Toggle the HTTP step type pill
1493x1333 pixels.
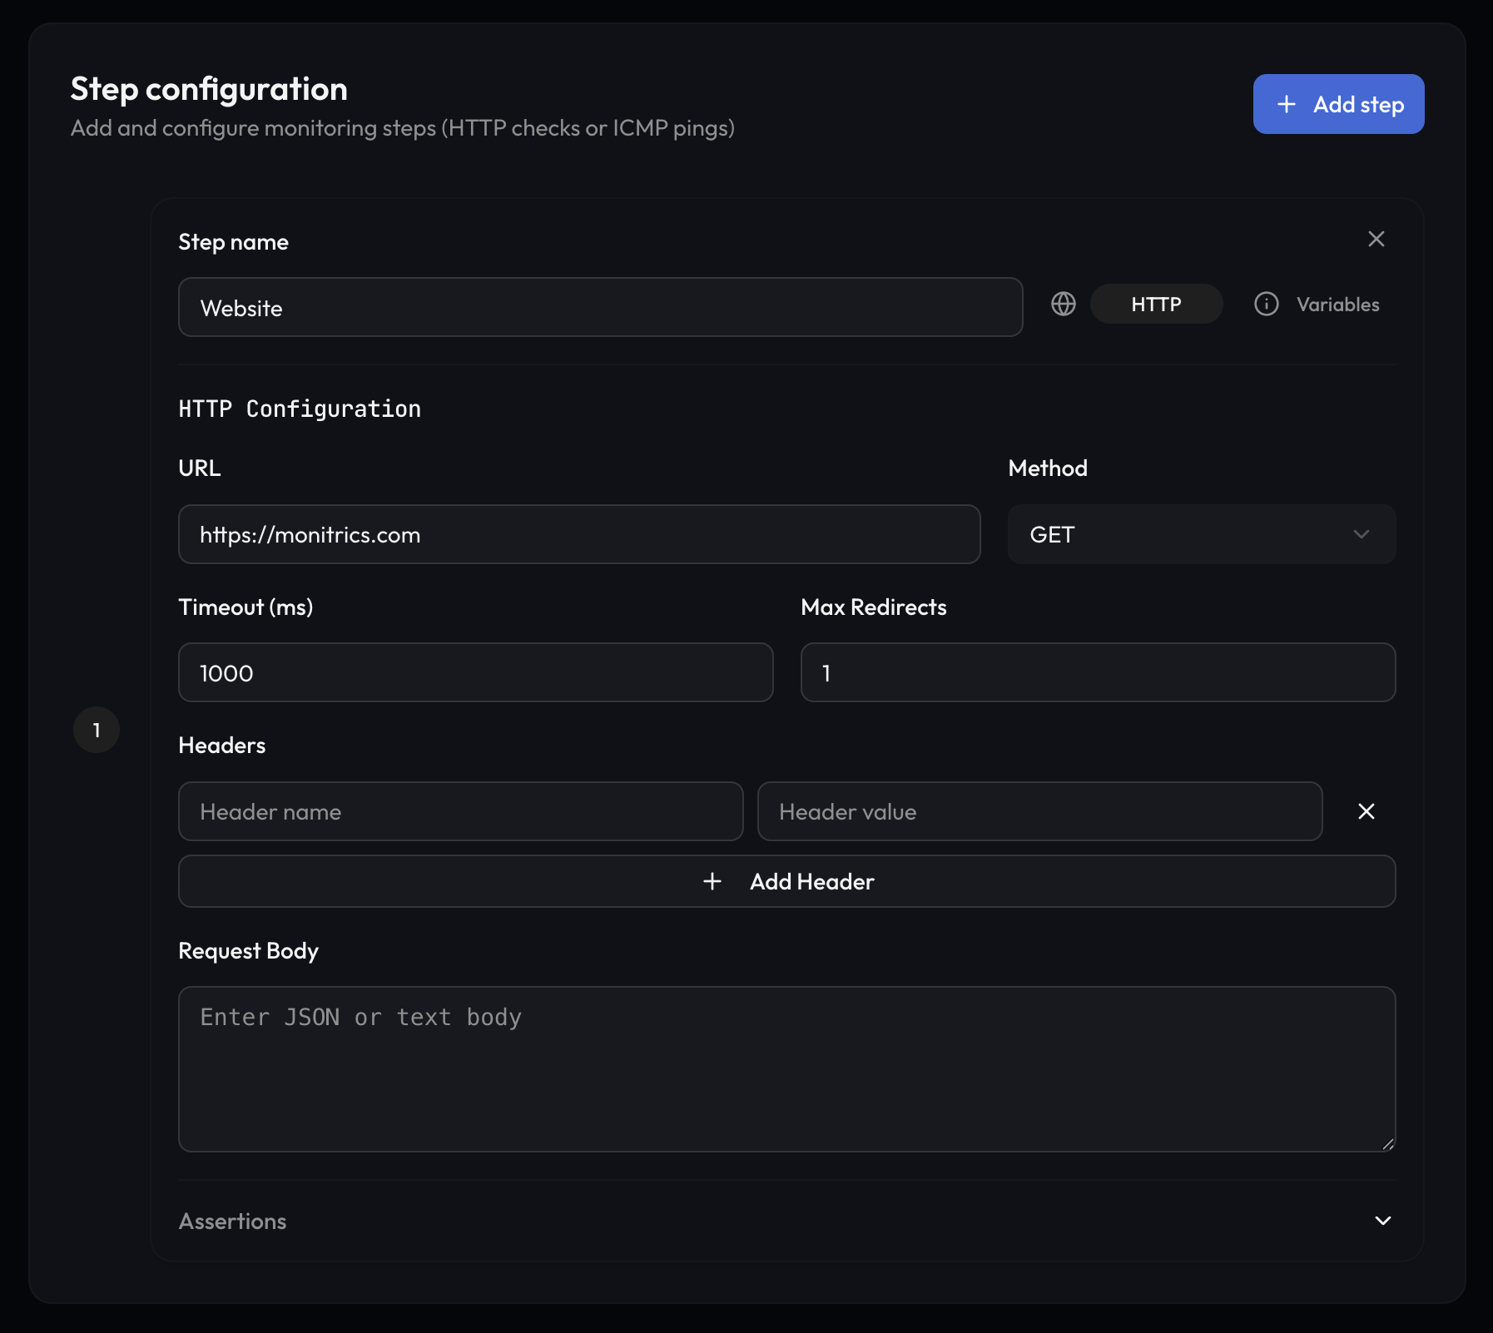(x=1157, y=304)
